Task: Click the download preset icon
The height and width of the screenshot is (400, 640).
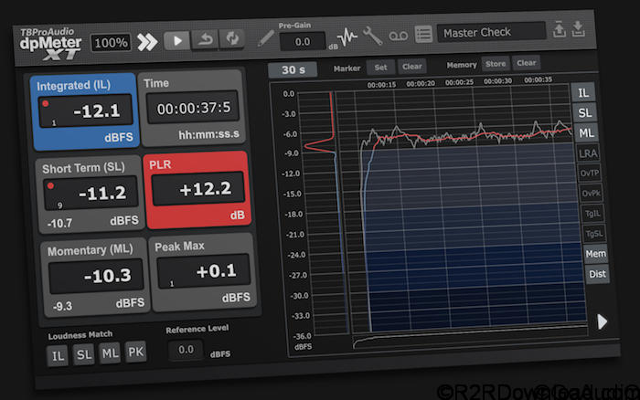Action: coord(579,29)
